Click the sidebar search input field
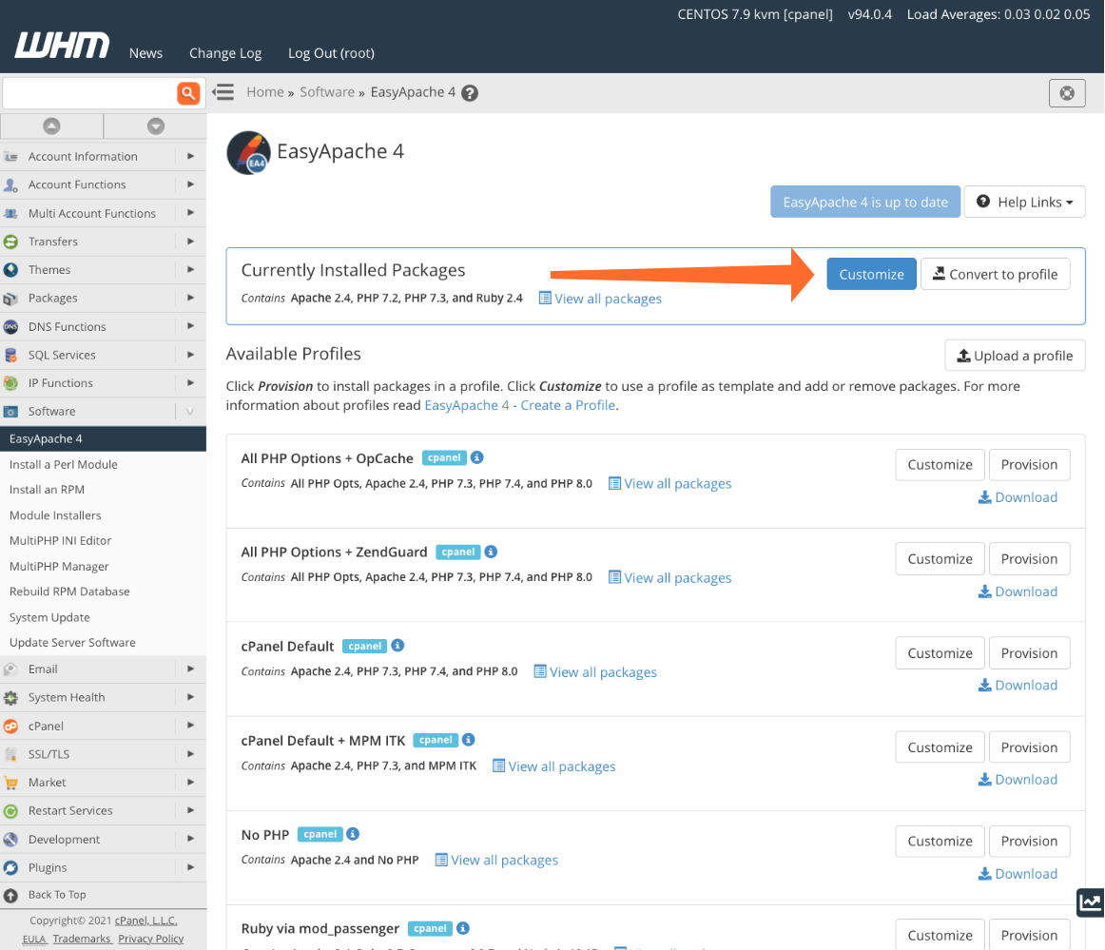The height and width of the screenshot is (950, 1105). [x=88, y=92]
